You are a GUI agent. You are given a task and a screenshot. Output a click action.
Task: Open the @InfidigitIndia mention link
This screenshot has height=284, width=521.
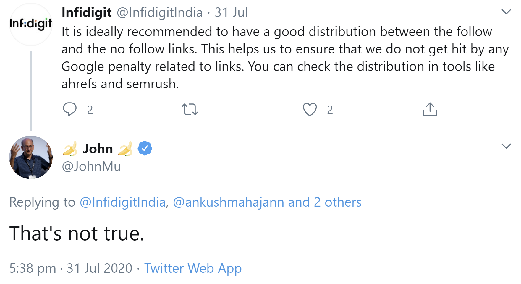pos(123,202)
